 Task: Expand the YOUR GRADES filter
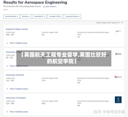click(x=12, y=17)
